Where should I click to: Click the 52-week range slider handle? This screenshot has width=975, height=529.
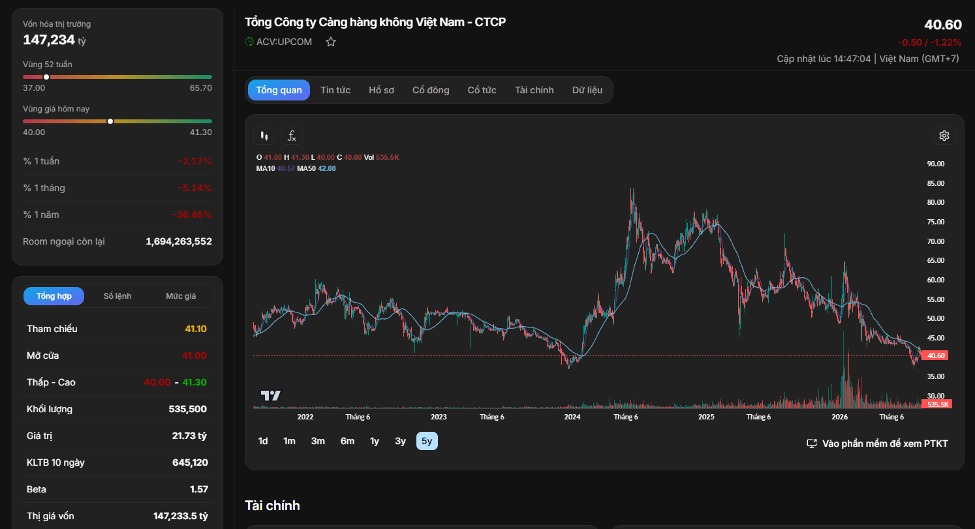coord(46,77)
